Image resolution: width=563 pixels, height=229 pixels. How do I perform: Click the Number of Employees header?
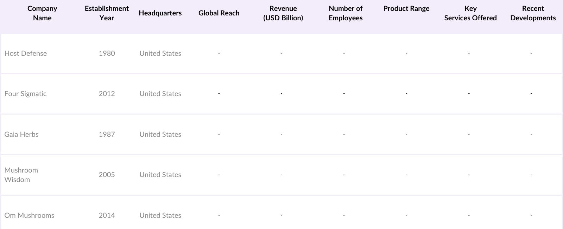[345, 13]
